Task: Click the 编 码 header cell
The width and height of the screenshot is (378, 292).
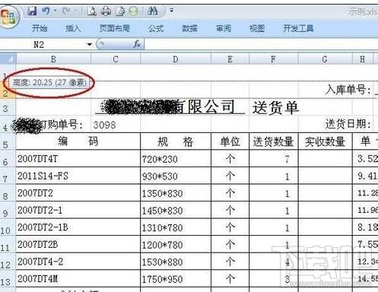Action: coord(78,141)
